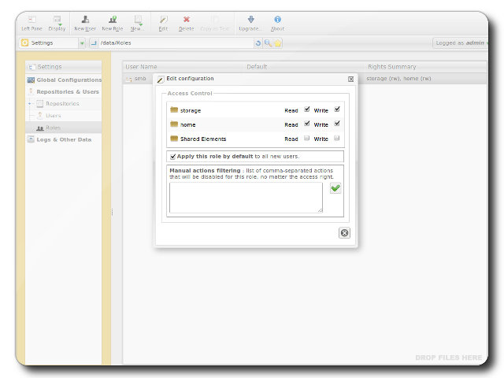The image size is (504, 378).
Task: Open the Settings repository dropdown arrow
Action: (x=82, y=43)
